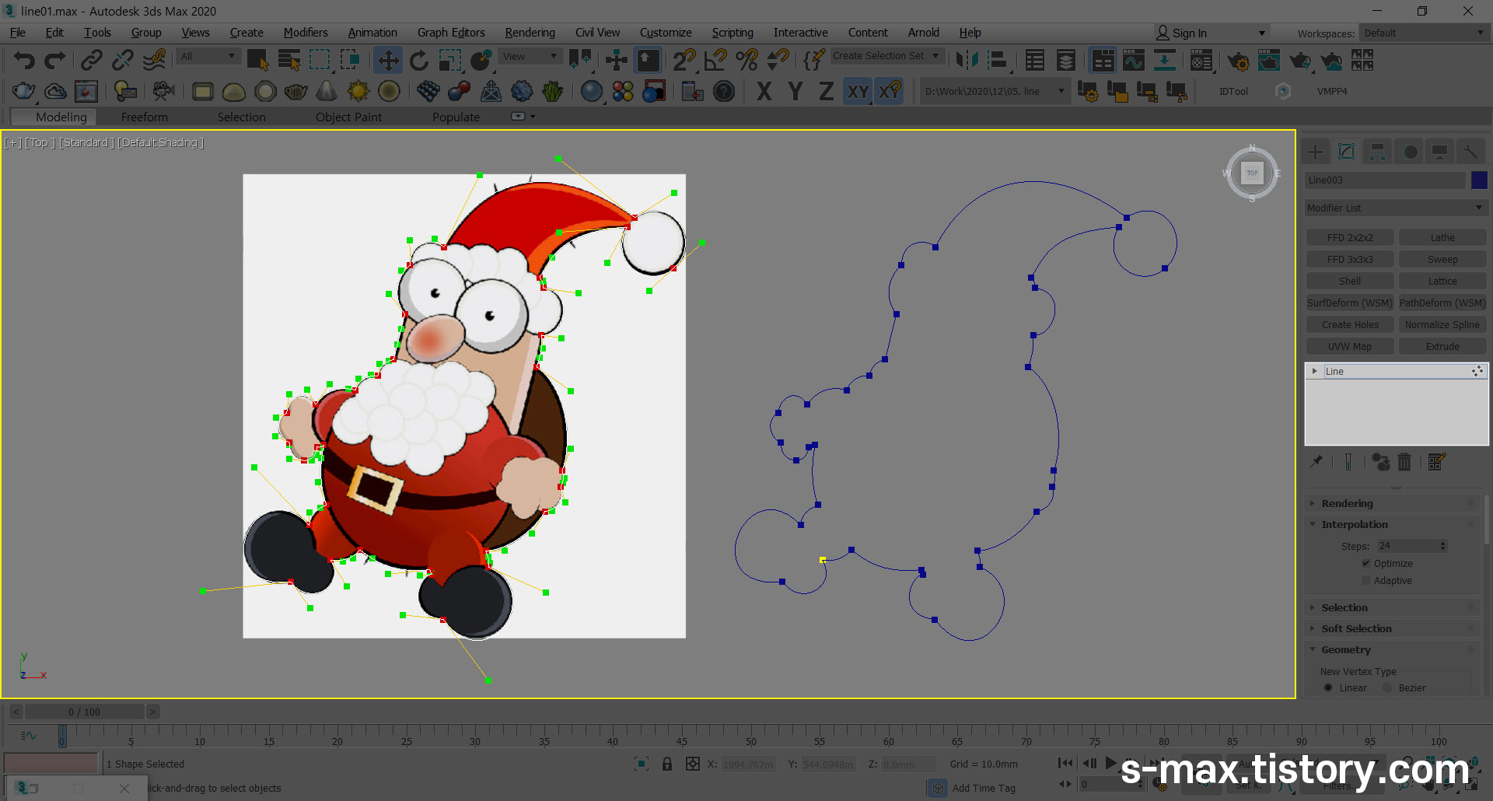Apply the Extrude modifier button
1493x801 pixels.
point(1442,347)
